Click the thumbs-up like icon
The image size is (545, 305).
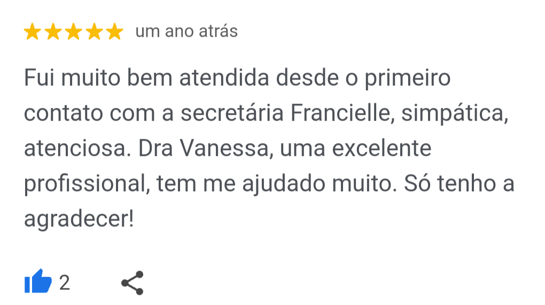(x=38, y=282)
